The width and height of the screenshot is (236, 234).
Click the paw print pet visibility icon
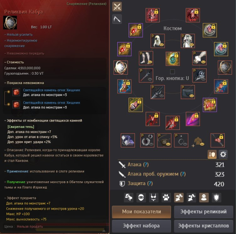click(x=166, y=198)
